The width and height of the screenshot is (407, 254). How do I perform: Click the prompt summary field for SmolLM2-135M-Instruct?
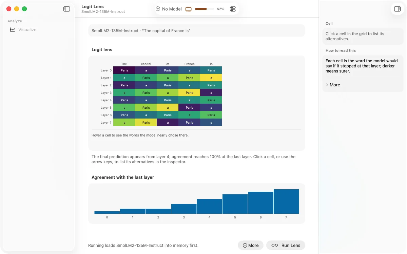pyautogui.click(x=197, y=30)
